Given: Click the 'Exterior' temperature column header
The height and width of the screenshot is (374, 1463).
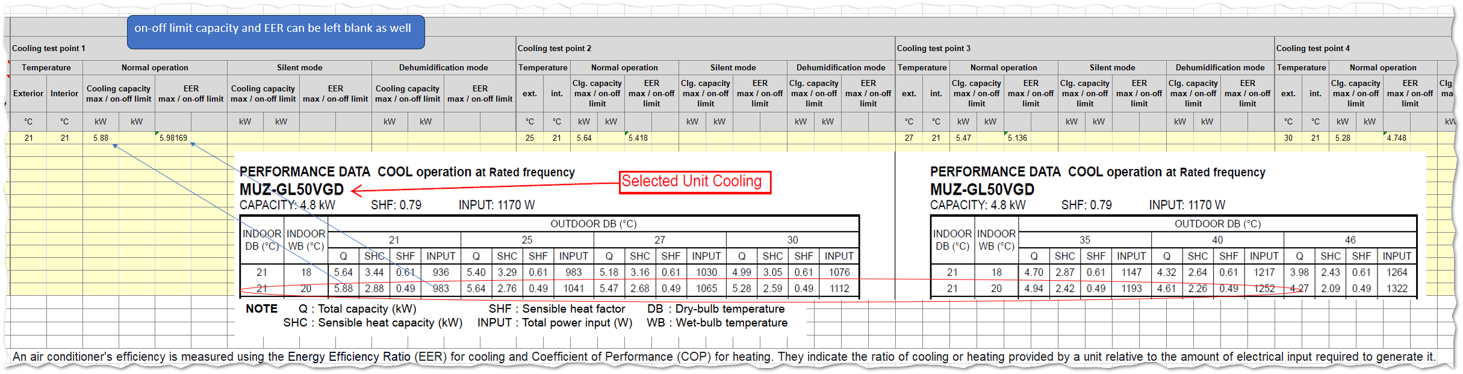Looking at the screenshot, I should pos(28,93).
